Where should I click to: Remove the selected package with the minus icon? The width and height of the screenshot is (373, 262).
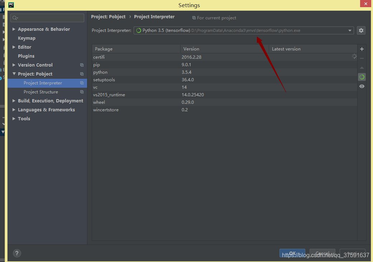(362, 58)
